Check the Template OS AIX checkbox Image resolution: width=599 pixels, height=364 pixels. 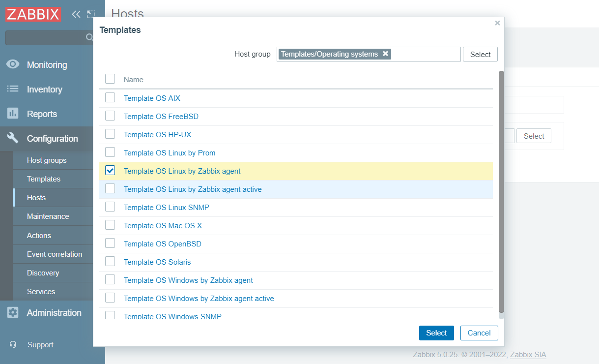[110, 98]
